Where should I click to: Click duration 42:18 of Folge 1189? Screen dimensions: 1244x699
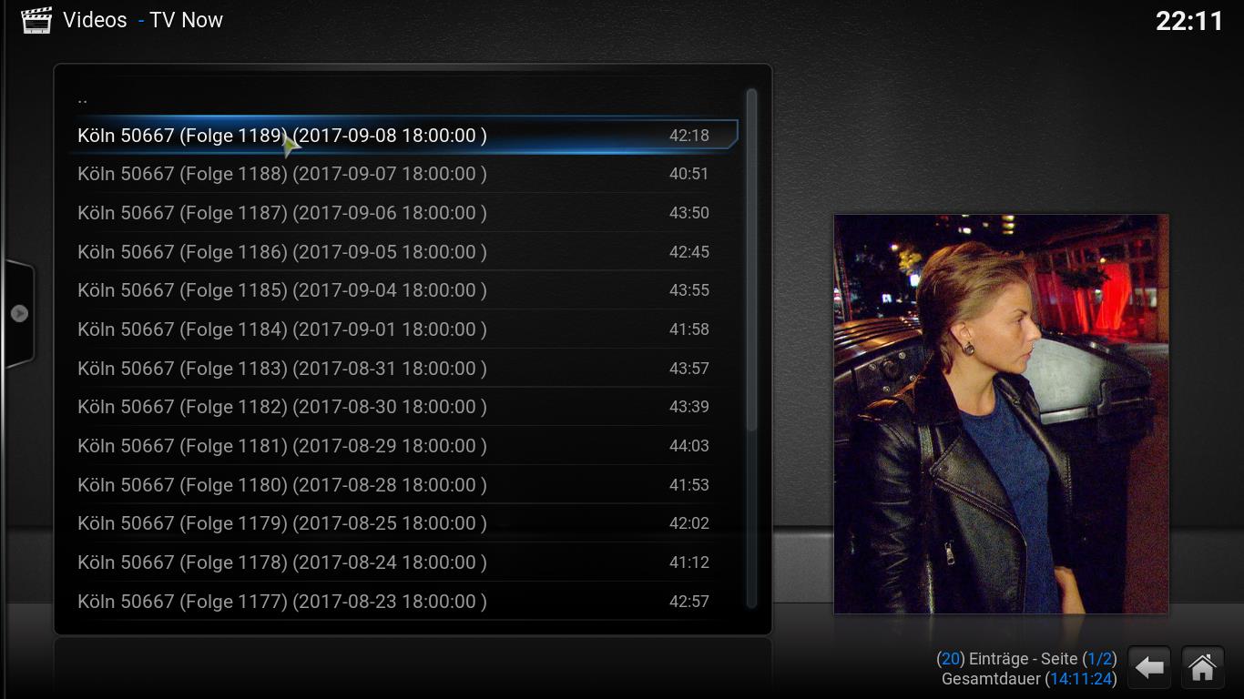(688, 136)
